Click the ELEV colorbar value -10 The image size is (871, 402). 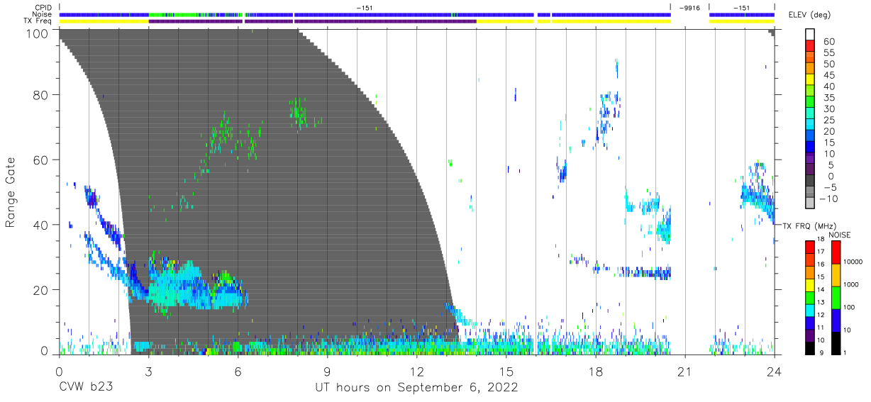point(828,199)
